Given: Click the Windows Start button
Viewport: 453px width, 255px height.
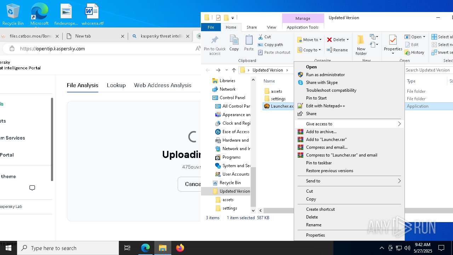Looking at the screenshot, I should [x=8, y=248].
